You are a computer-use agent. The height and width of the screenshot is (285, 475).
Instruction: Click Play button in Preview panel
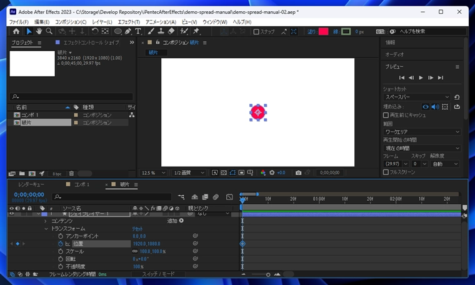tap(421, 78)
